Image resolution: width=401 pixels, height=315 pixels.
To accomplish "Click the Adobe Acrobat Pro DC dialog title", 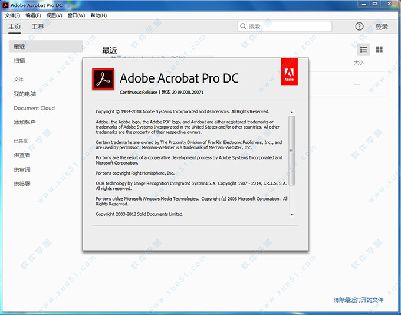I will pyautogui.click(x=179, y=78).
